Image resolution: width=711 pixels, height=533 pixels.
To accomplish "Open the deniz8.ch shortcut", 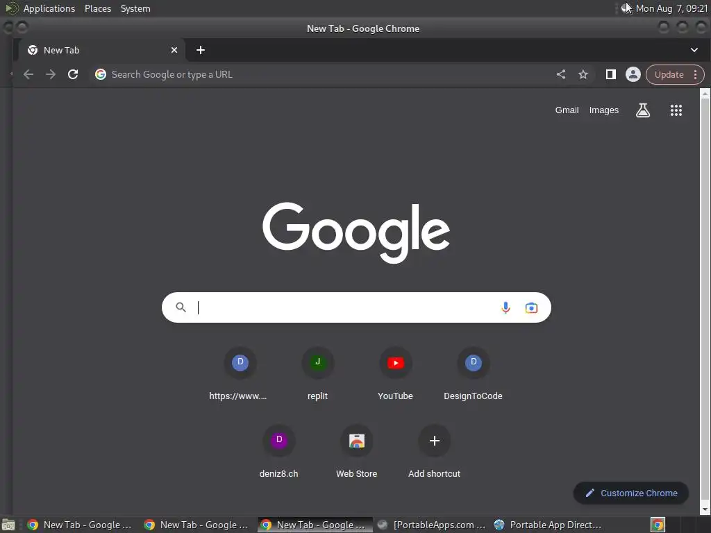I will click(279, 452).
